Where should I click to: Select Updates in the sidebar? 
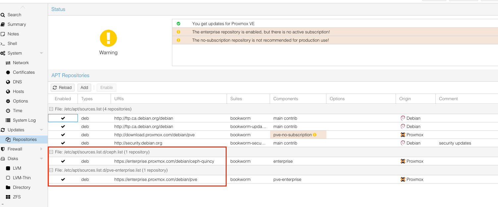point(16,130)
